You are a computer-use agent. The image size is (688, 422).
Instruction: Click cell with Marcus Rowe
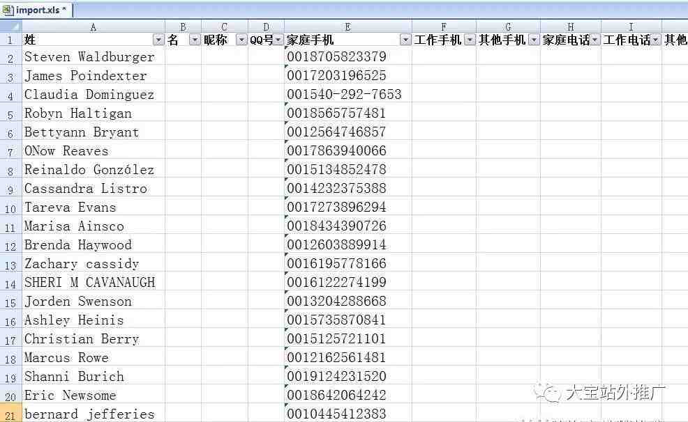pyautogui.click(x=94, y=358)
